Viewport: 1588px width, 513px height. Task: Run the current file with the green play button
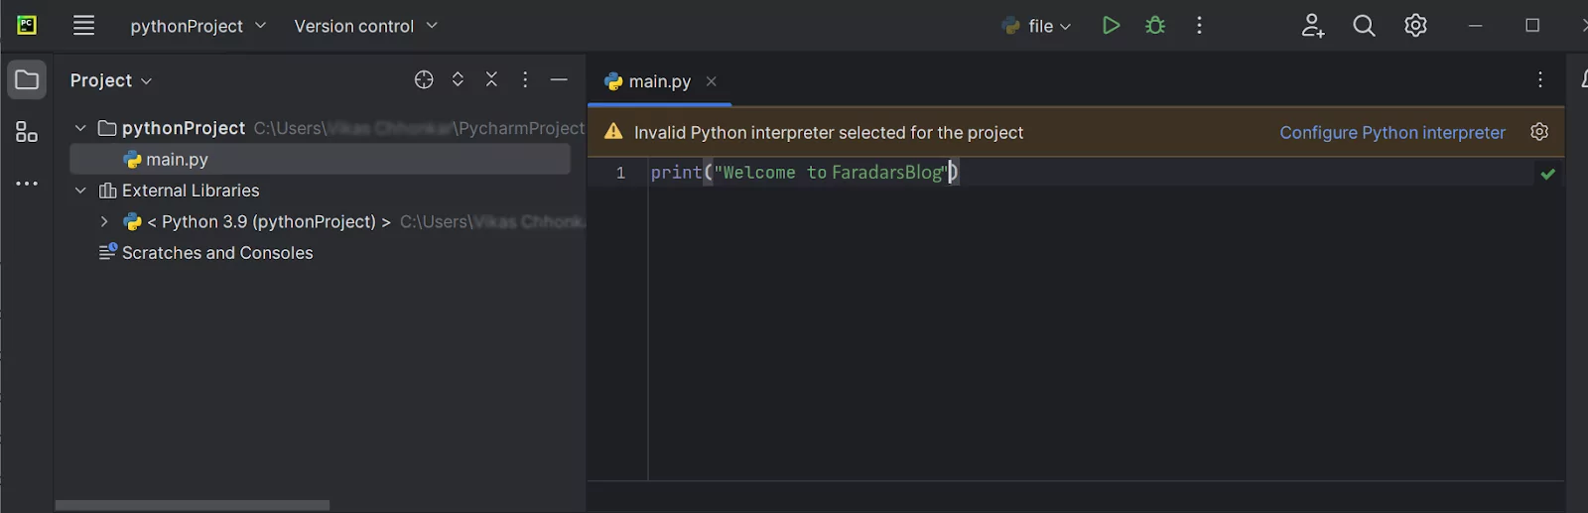point(1111,26)
